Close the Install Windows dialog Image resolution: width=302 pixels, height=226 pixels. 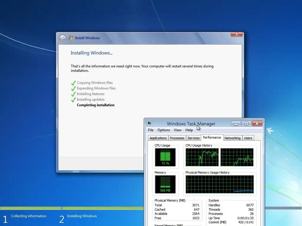(x=237, y=34)
